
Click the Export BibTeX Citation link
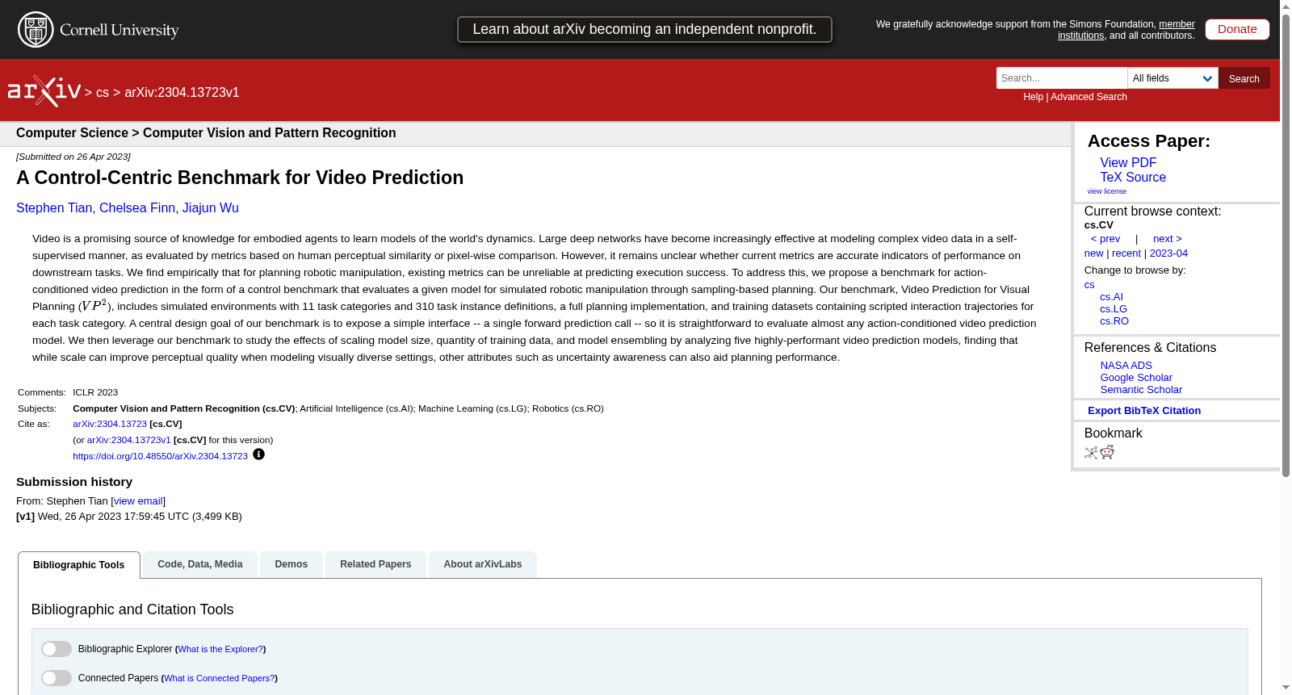1144,411
